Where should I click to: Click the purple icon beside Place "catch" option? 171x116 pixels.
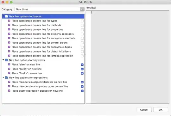9,69
